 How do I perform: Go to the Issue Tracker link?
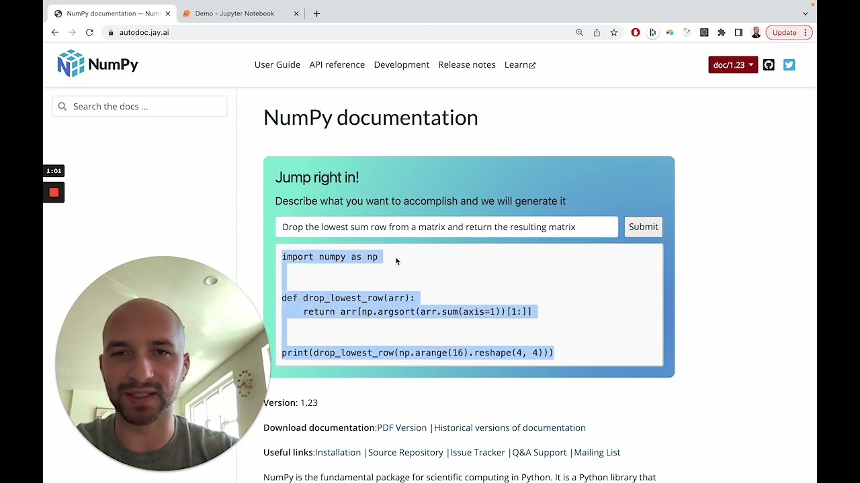click(478, 452)
